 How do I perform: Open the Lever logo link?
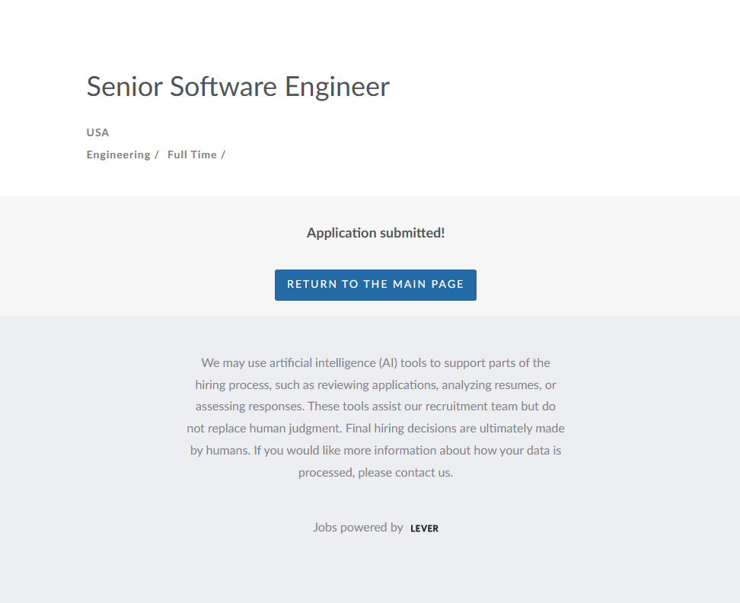(x=424, y=528)
